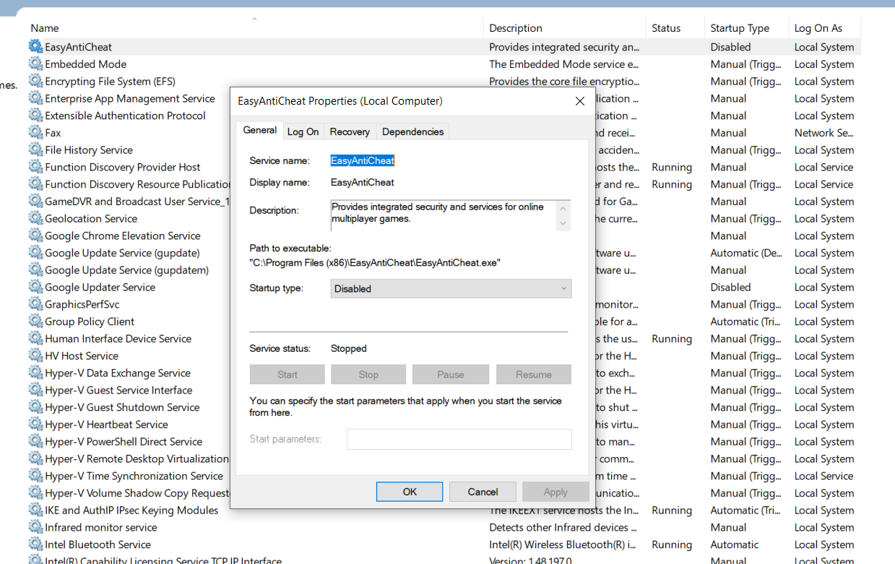Screen dimensions: 895x564
Task: Click the Resume service button
Action: click(x=534, y=374)
